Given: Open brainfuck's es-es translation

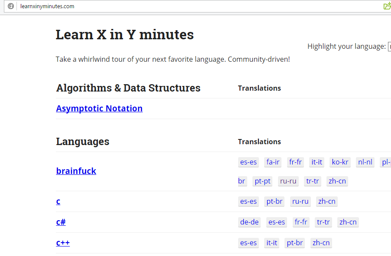Looking at the screenshot, I should click(x=249, y=162).
